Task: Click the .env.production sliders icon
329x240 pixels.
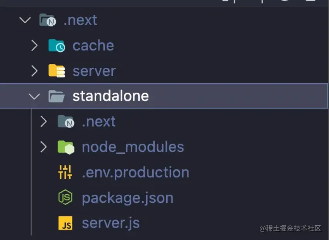Action: [x=65, y=172]
